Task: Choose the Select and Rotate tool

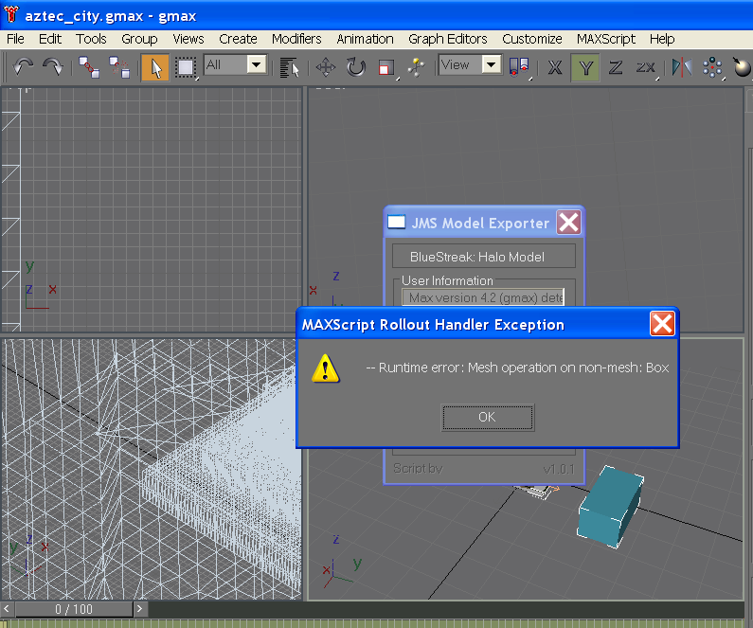Action: click(x=355, y=66)
